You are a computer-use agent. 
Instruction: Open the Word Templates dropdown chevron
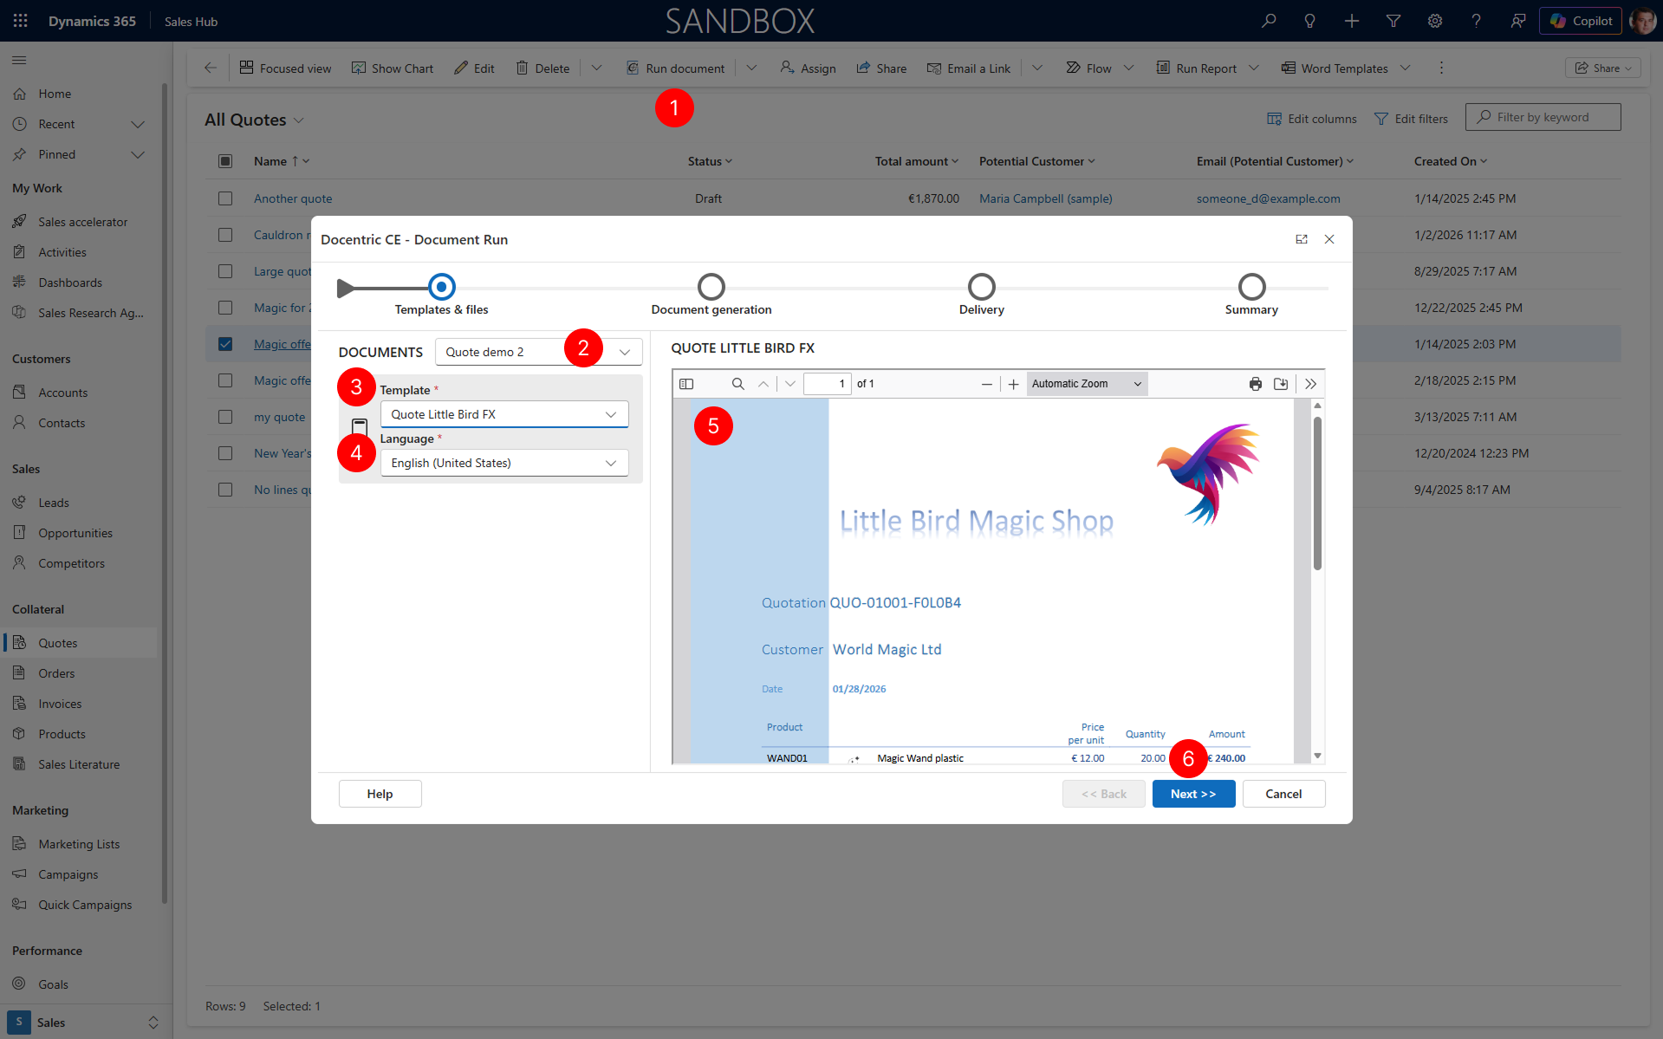[1406, 68]
